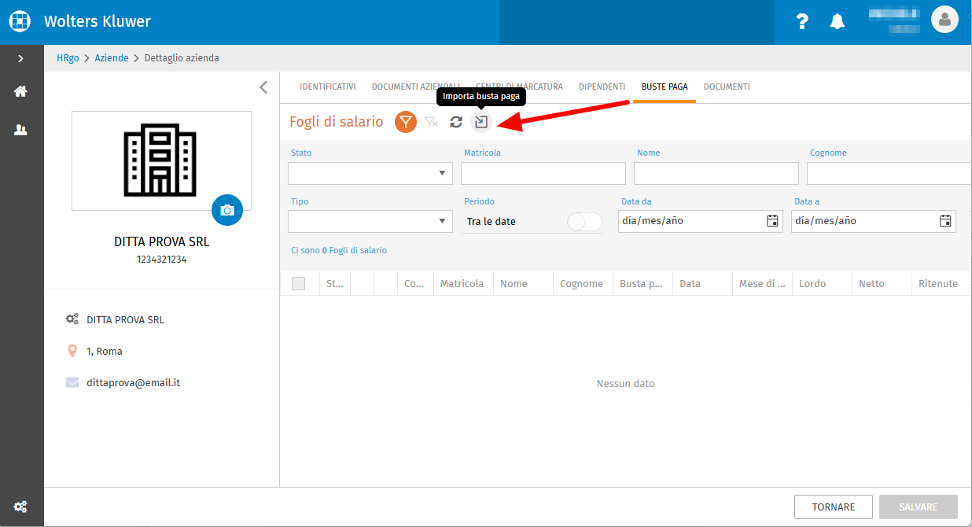Go to Home in the sidebar
Viewport: 972px width, 527px height.
click(20, 91)
